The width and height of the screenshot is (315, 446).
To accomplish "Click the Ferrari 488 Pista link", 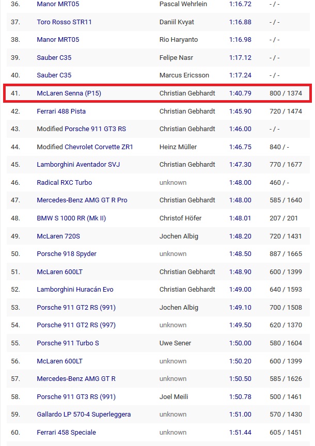I will [x=61, y=111].
